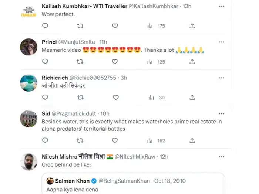Share Sid's waterholes tweet
This screenshot has width=259, height=194.
pyautogui.click(x=192, y=140)
